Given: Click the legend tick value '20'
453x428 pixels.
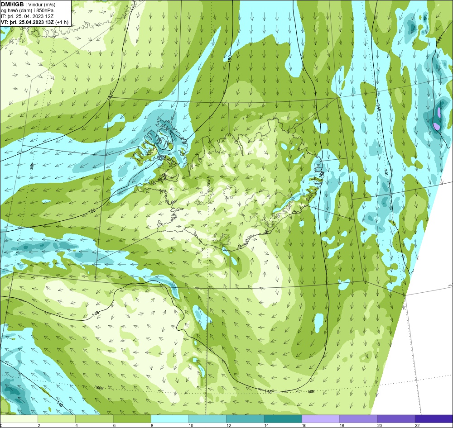Looking at the screenshot, I should click(380, 425).
